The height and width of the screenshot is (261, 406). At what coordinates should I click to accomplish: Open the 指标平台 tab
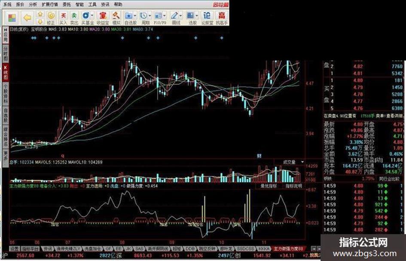31,249
